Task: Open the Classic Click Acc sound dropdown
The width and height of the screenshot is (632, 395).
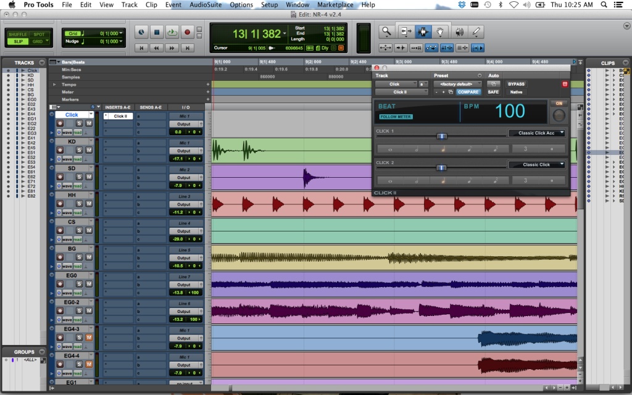Action: click(536, 133)
